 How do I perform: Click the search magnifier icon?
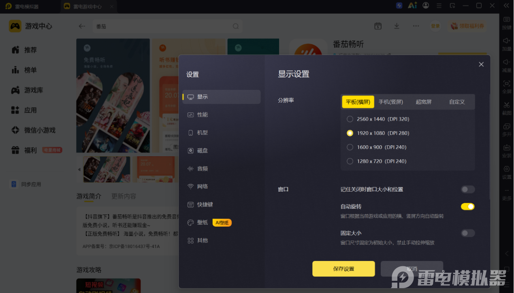(236, 26)
